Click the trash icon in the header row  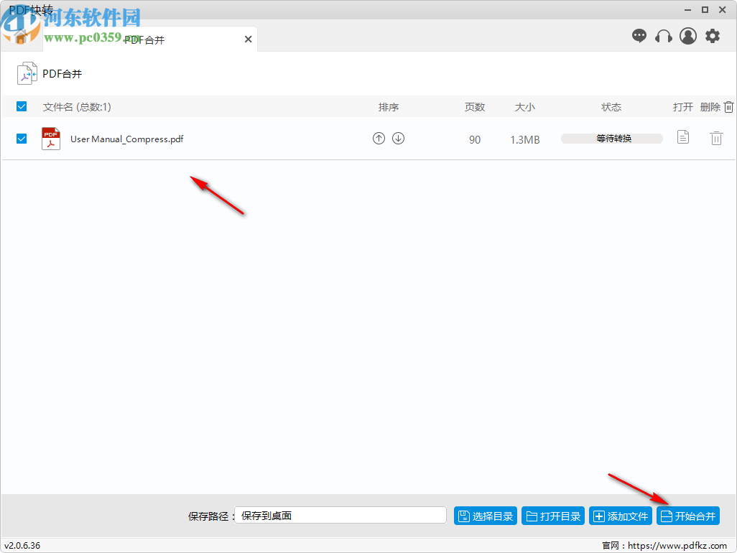728,106
